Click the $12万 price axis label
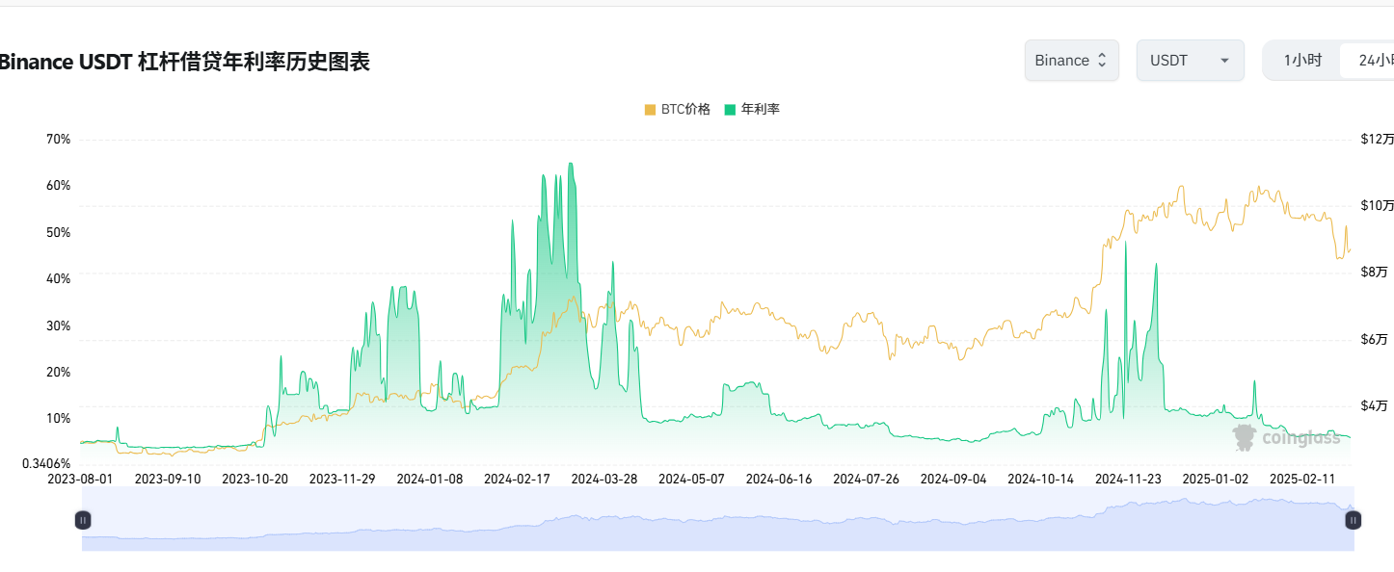This screenshot has height=572, width=1394. (x=1377, y=140)
